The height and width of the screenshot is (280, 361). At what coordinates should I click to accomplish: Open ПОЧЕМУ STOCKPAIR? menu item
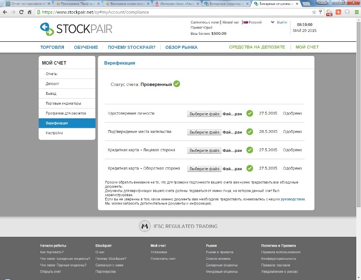click(x=132, y=47)
